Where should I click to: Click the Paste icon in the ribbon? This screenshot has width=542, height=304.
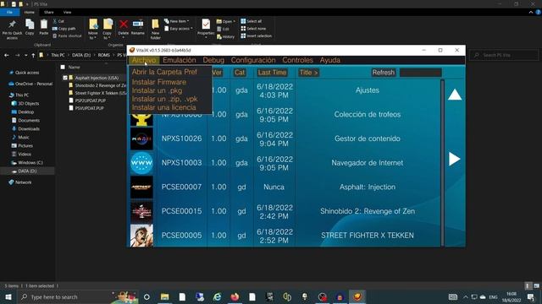tap(43, 24)
